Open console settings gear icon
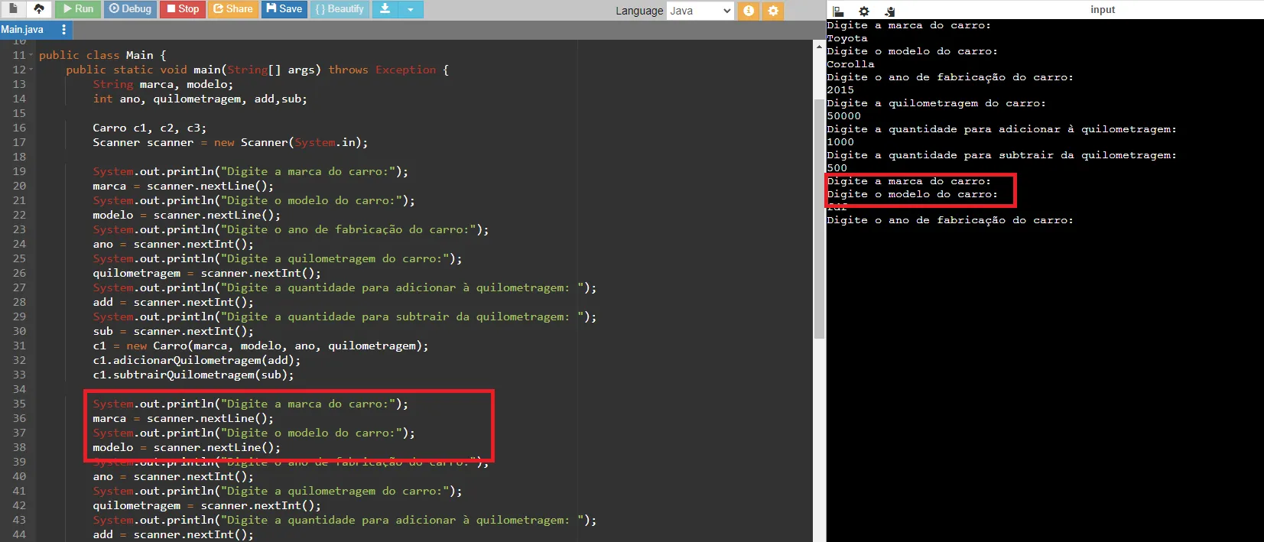This screenshot has height=542, width=1264. click(x=864, y=11)
